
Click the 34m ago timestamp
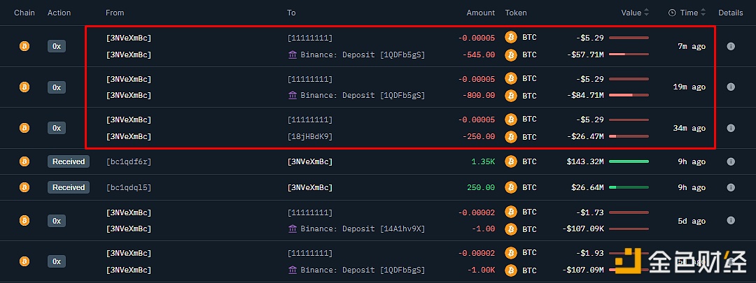pyautogui.click(x=689, y=128)
